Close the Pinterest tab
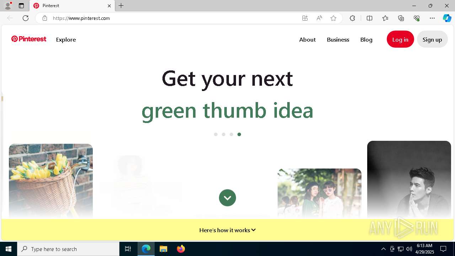455x256 pixels. (x=109, y=6)
